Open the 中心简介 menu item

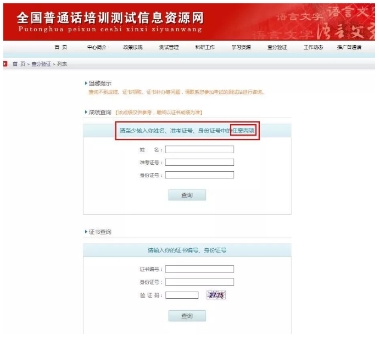[x=97, y=48]
